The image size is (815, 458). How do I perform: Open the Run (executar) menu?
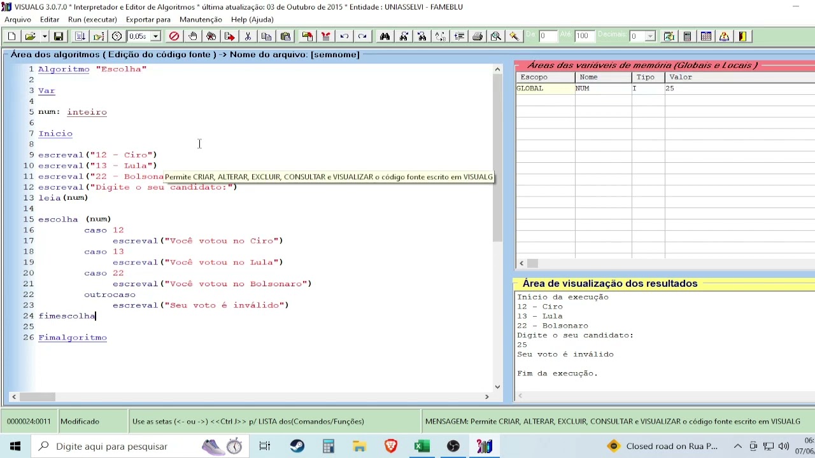click(x=92, y=20)
